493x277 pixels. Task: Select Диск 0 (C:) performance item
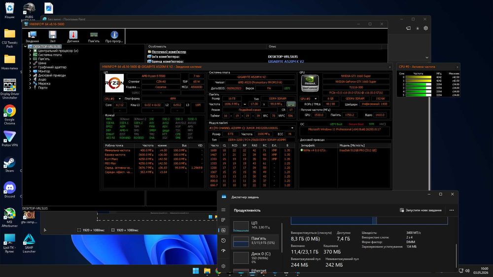pos(255,257)
